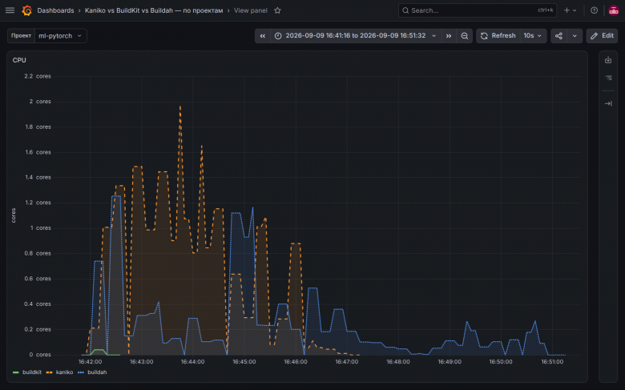
Task: Open the user profile avatar
Action: (614, 10)
